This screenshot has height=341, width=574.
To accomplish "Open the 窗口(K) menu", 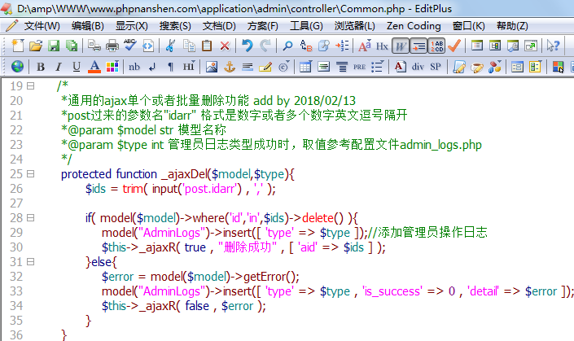I will coord(469,26).
